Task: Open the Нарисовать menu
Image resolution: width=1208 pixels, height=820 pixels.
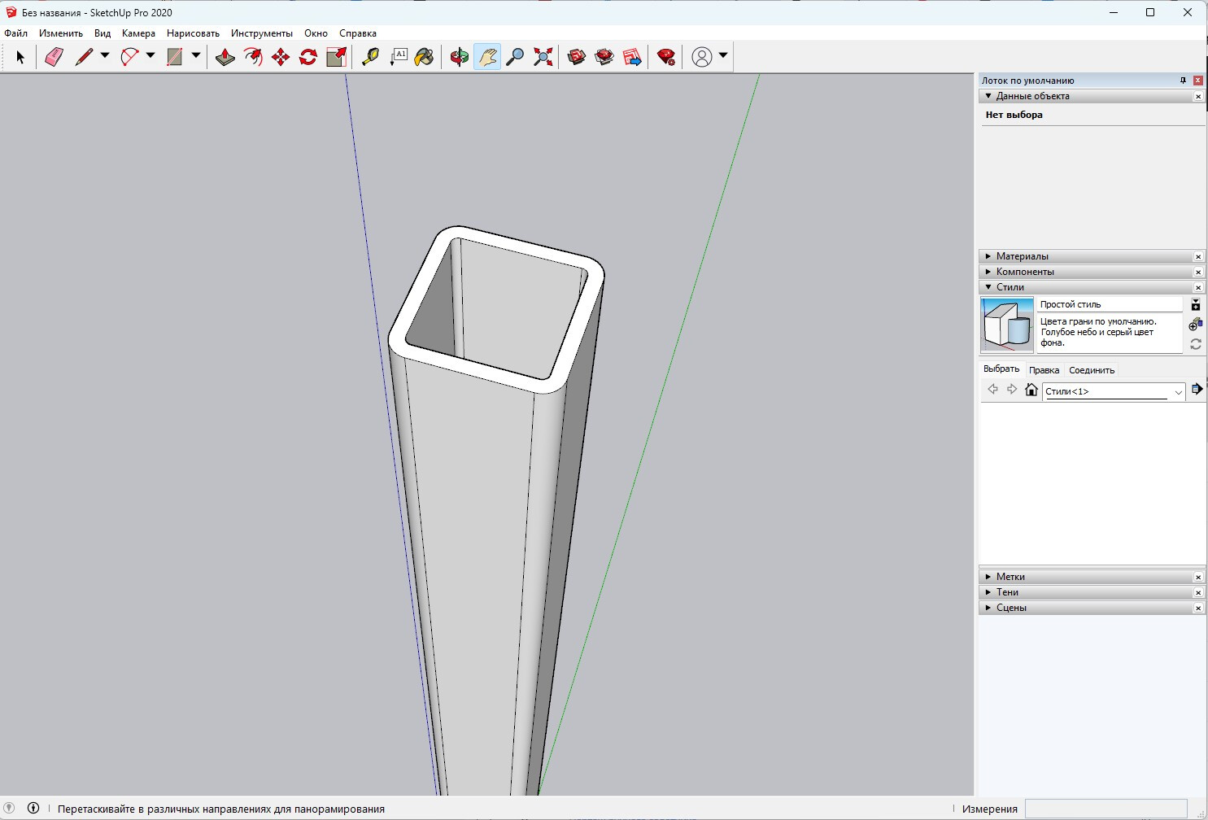Action: (x=193, y=33)
